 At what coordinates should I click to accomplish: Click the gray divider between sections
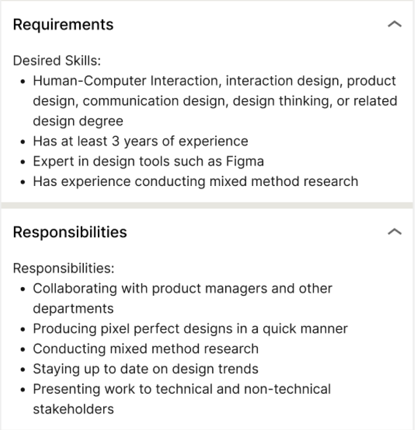(207, 205)
